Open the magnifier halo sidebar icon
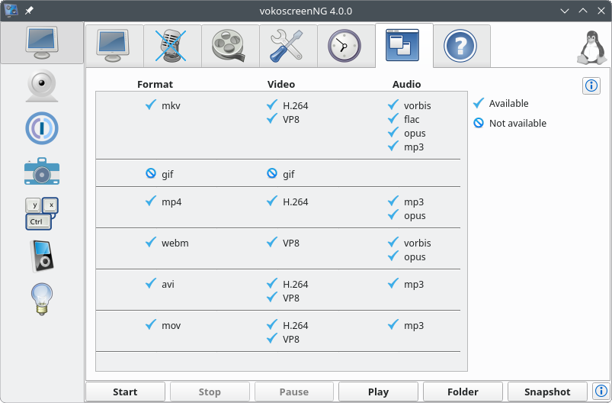 click(x=42, y=128)
